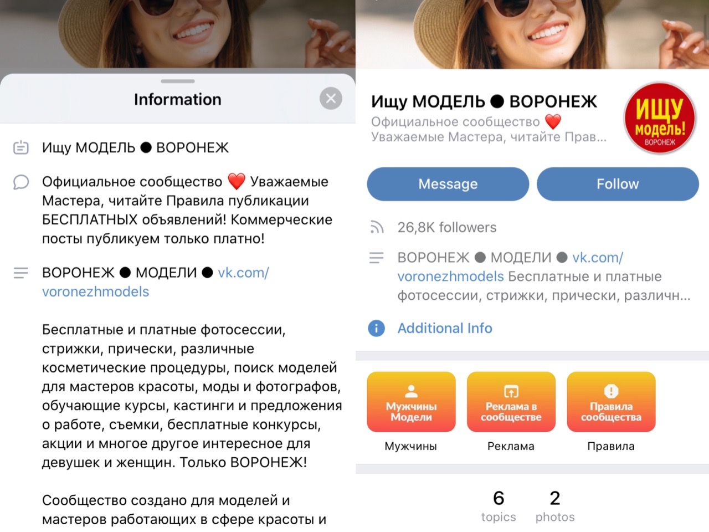The width and height of the screenshot is (709, 532).
Task: Click the description lines icon in Information panel
Action: 21,273
